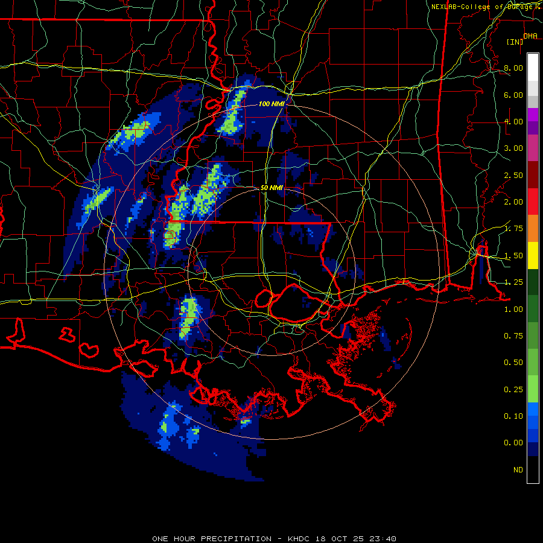Click the 8.00 legend value
Screen dimensions: 543x543
(x=513, y=68)
